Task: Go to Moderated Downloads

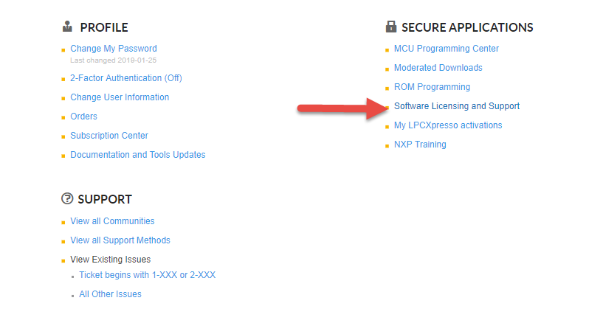Action: [x=438, y=68]
